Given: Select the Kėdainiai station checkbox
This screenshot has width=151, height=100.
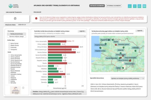Looking at the screenshot, I should [x=9, y=77].
